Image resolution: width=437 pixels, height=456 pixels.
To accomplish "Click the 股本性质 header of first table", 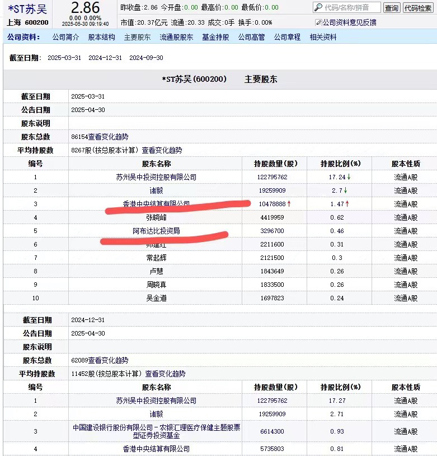I will click(406, 164).
